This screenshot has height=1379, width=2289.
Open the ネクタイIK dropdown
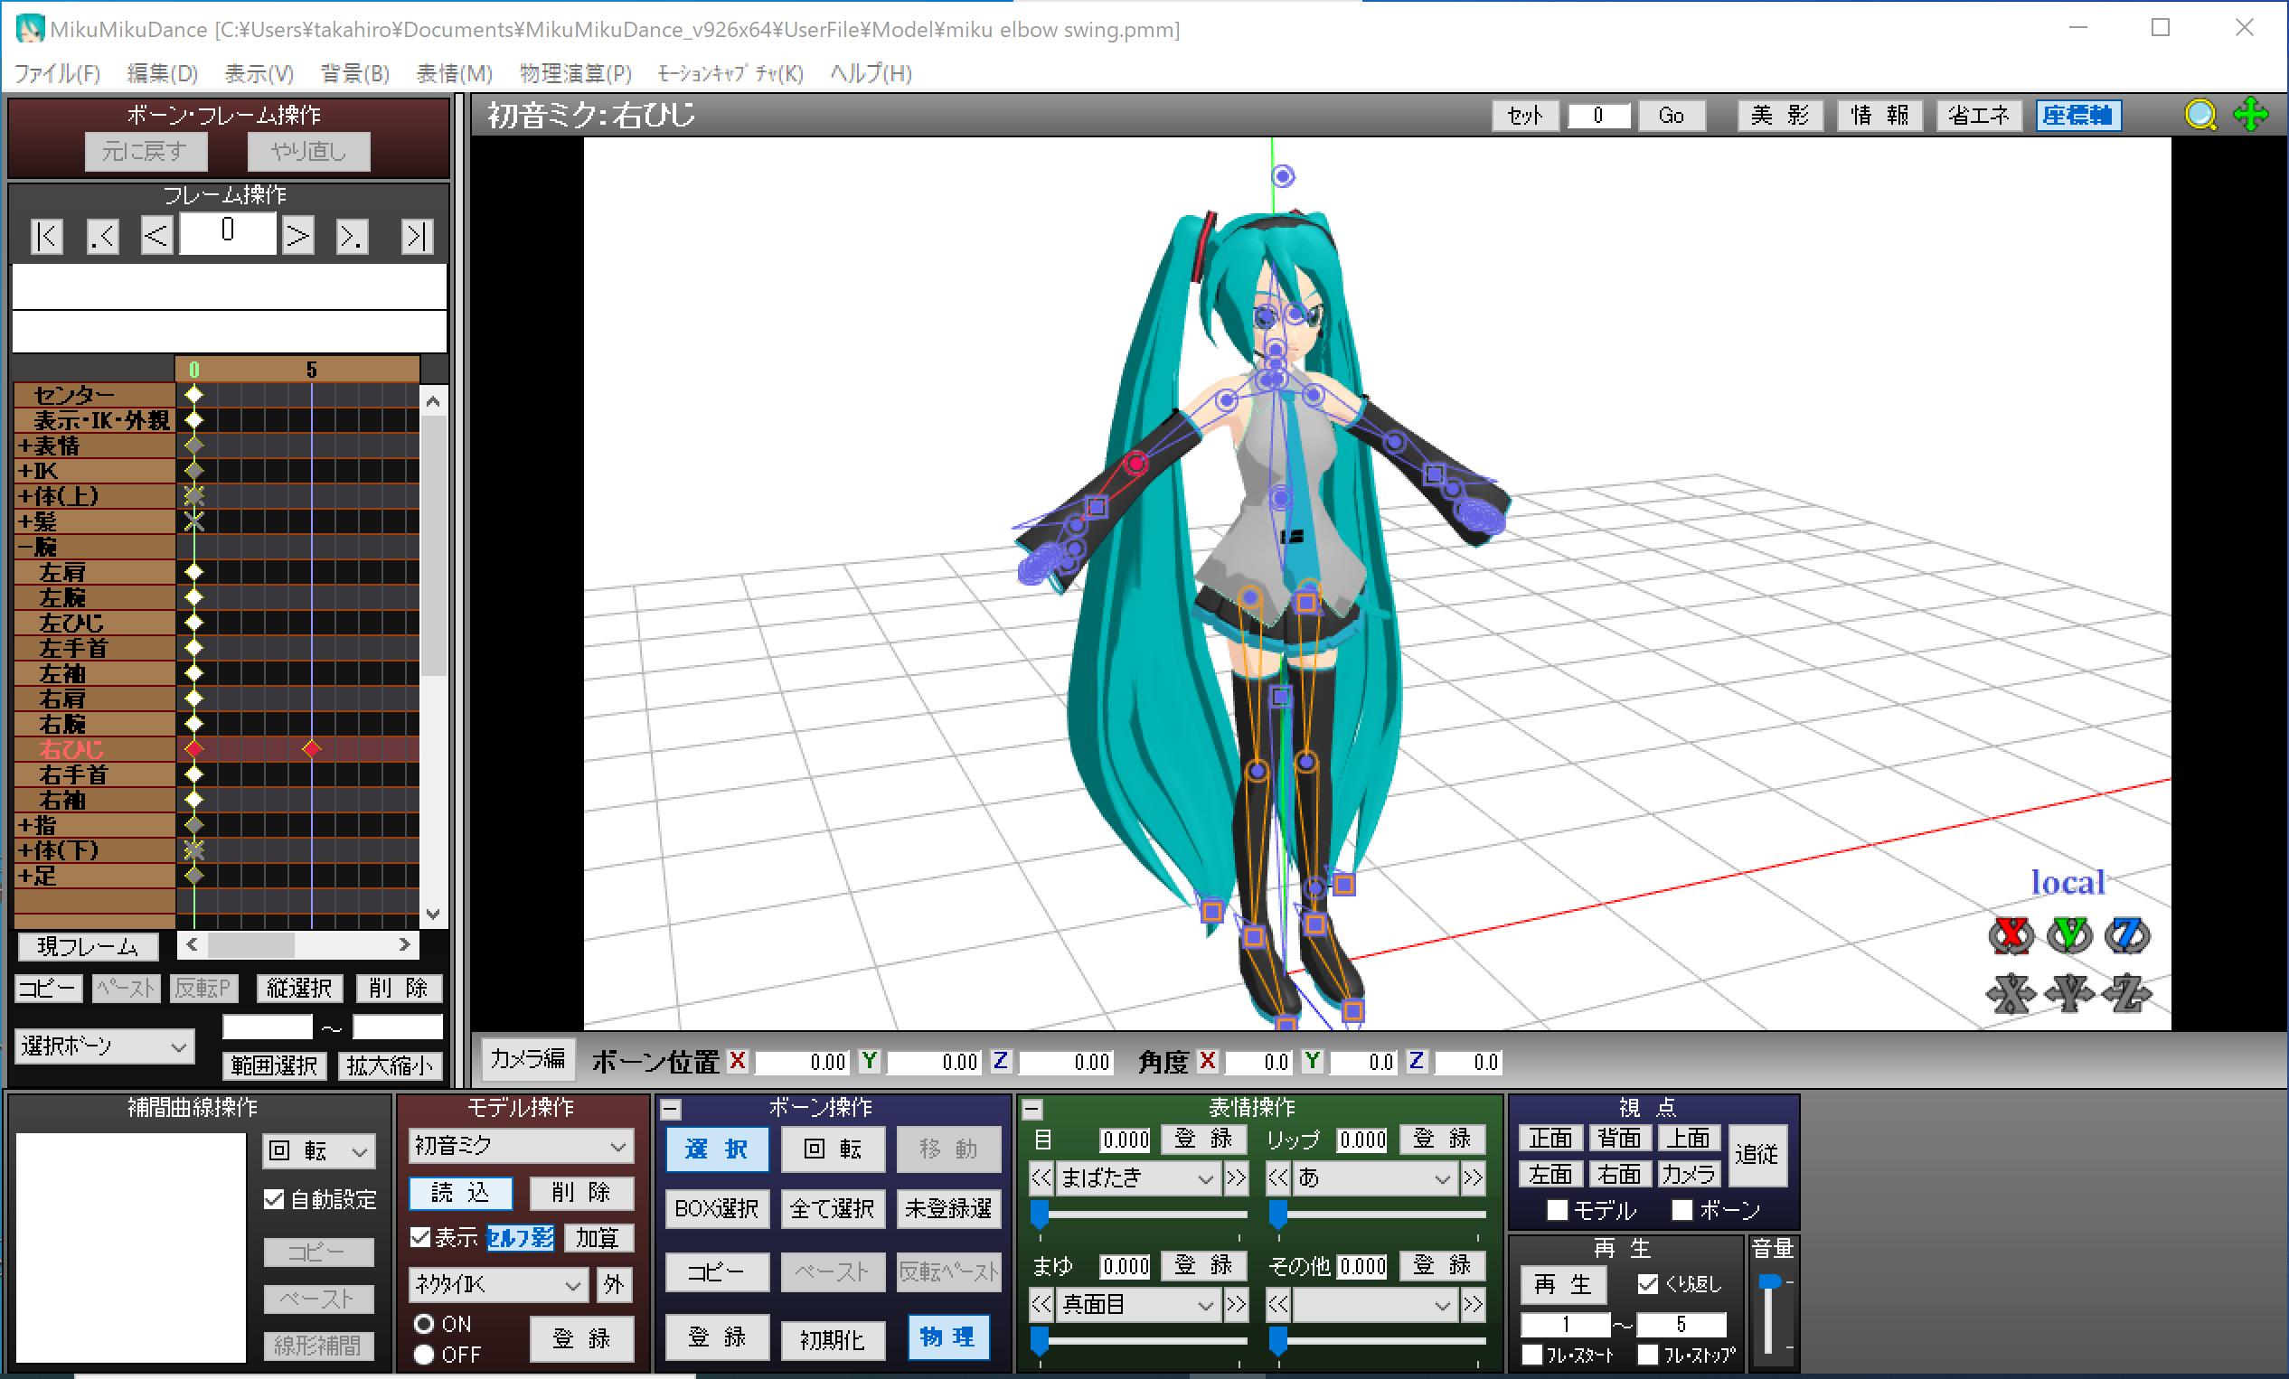click(497, 1285)
